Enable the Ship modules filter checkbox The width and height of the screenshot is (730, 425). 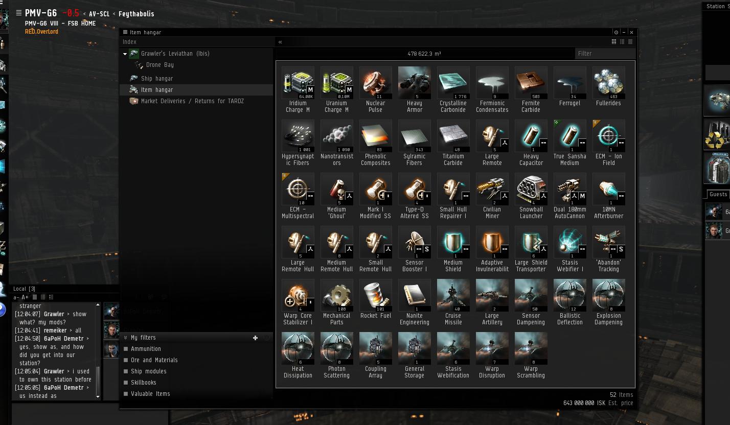click(x=126, y=371)
